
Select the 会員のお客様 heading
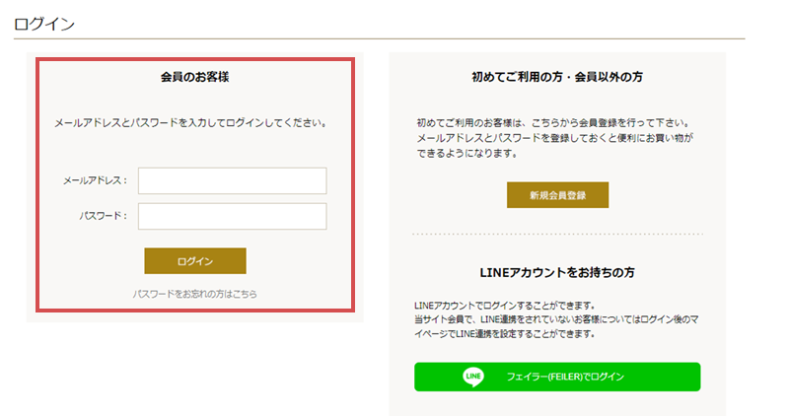194,77
